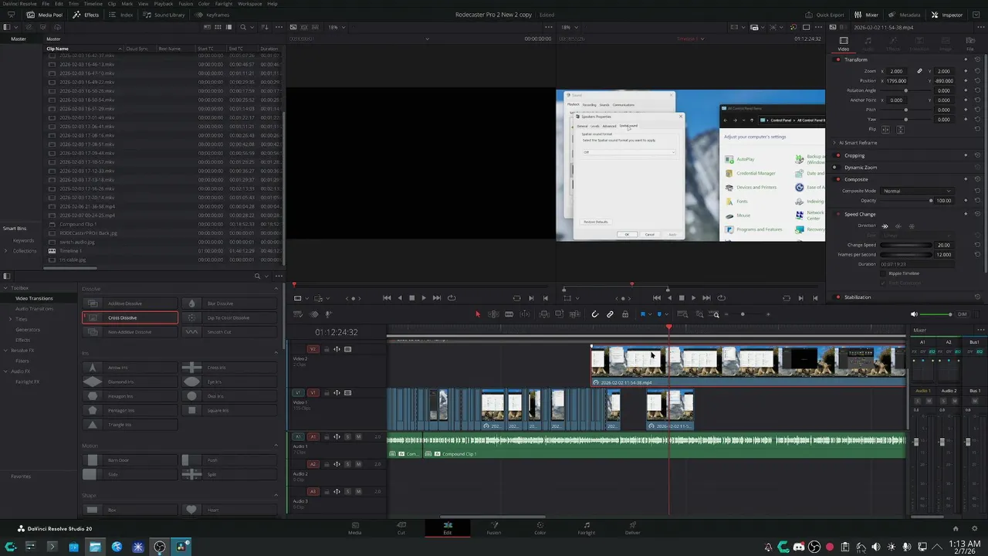Viewport: 988px width, 556px height.
Task: Click the Full Extent Zoom icon
Action: 682,314
